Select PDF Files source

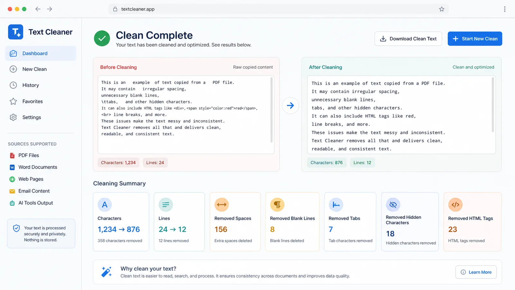29,155
